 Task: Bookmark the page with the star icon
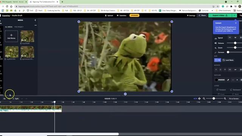coord(218,6)
